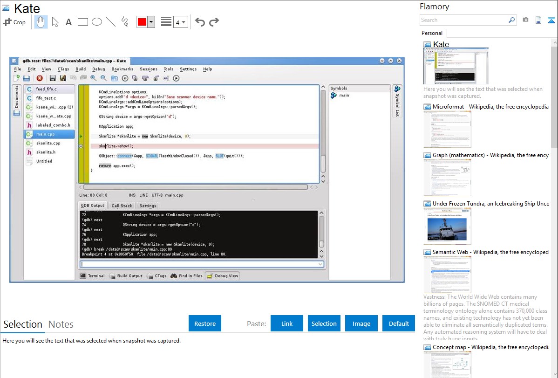The width and height of the screenshot is (558, 378).
Task: Undo the last annotation
Action: click(200, 22)
